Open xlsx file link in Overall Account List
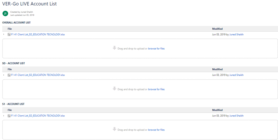 [x=38, y=34]
